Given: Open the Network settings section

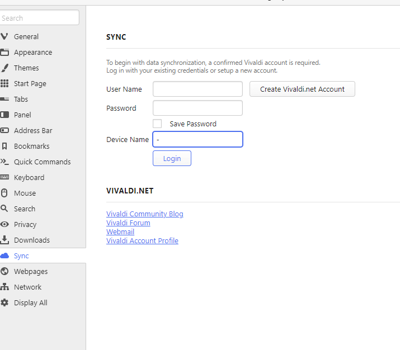Looking at the screenshot, I should (28, 287).
